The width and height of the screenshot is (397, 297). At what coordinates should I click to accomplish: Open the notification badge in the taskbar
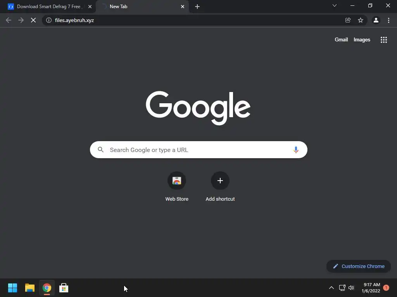coord(386,288)
